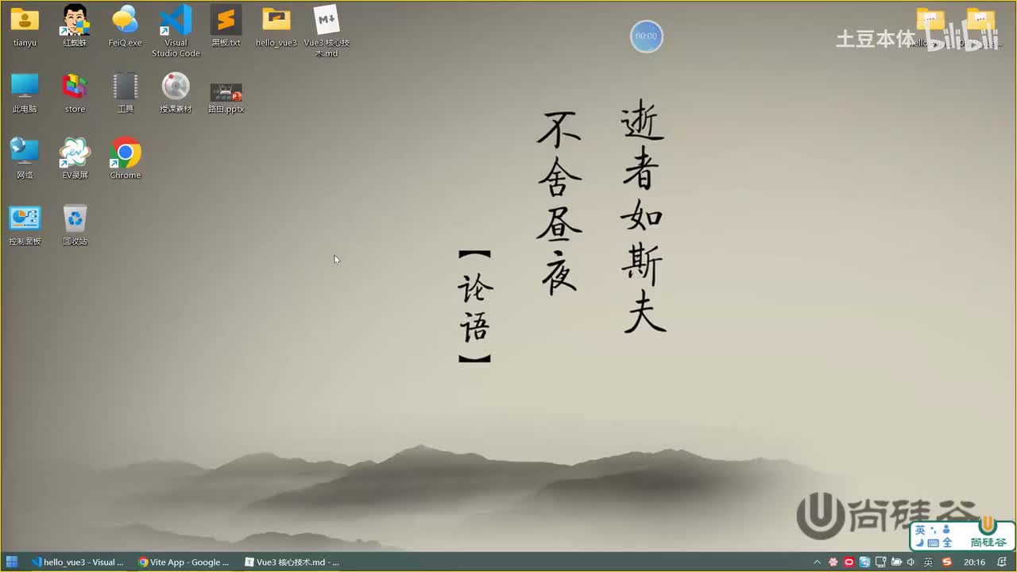Click the blue globe tray icon

(864, 562)
